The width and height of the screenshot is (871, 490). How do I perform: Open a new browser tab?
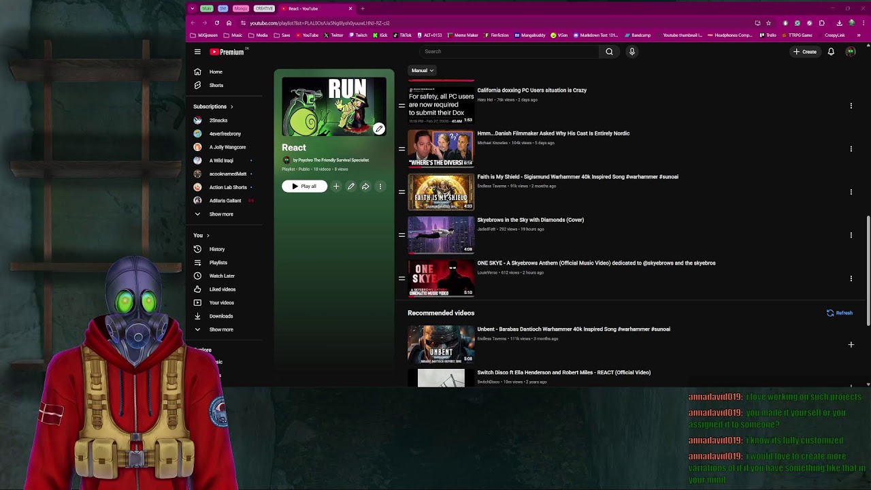tap(363, 9)
